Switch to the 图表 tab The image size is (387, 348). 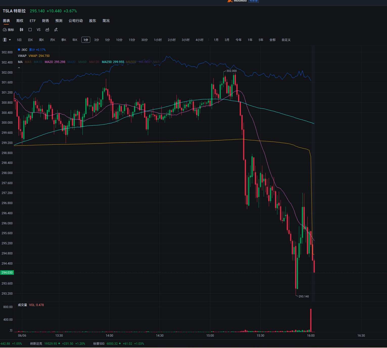pos(6,21)
